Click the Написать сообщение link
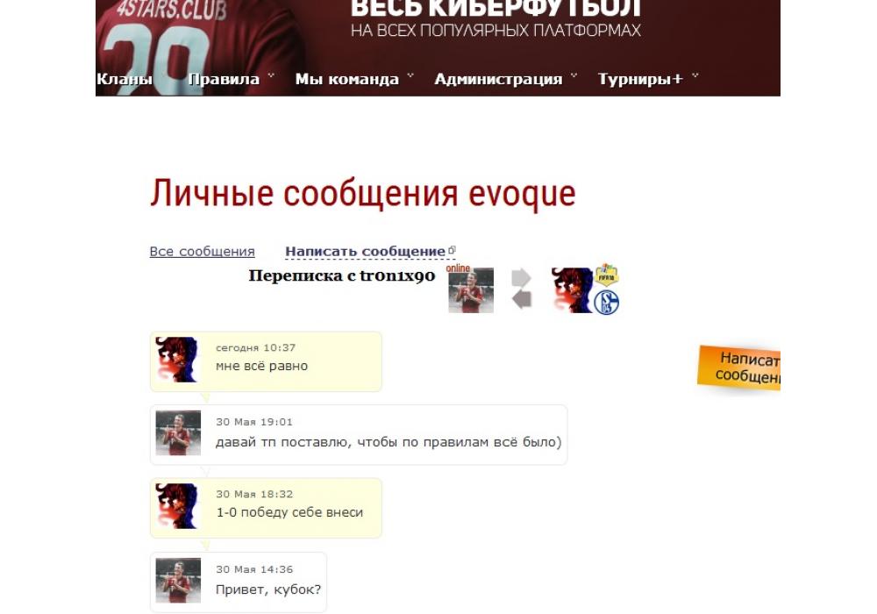Screen dimensions: 877x614 click(365, 252)
